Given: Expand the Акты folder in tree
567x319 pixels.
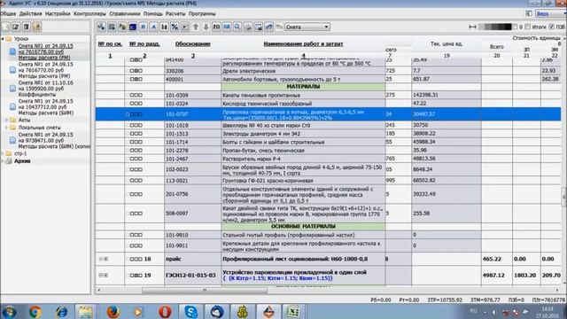Looking at the screenshot, I should tap(6, 120).
